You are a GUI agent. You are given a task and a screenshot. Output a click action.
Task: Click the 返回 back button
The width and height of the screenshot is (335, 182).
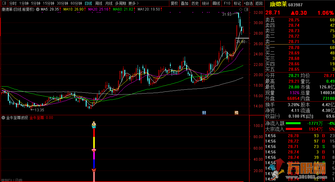pyautogui.click(x=259, y=3)
